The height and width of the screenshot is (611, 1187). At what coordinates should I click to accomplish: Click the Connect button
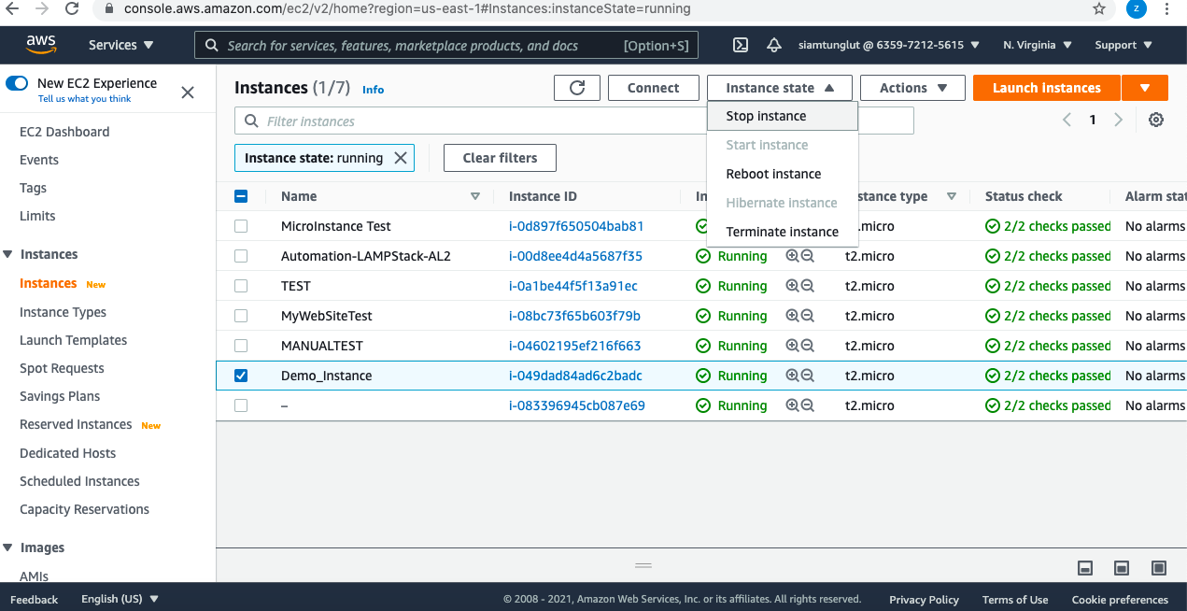pos(654,88)
